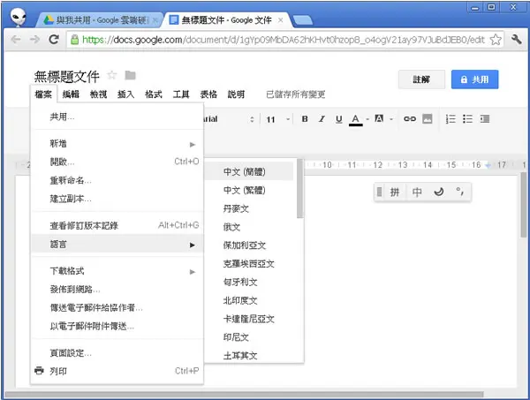530x400 pixels.
Task: Click the blue 共用 share button
Action: pyautogui.click(x=474, y=79)
